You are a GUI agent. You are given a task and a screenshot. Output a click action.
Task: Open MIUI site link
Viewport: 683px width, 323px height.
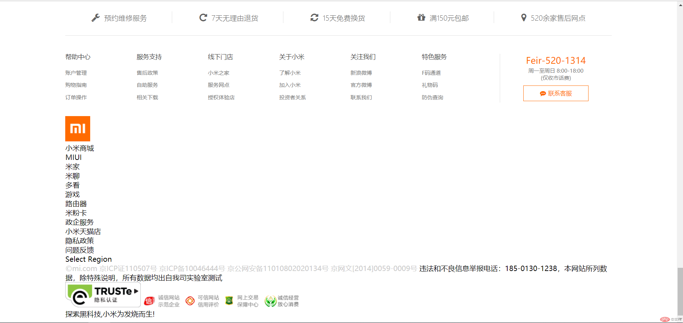pyautogui.click(x=73, y=157)
